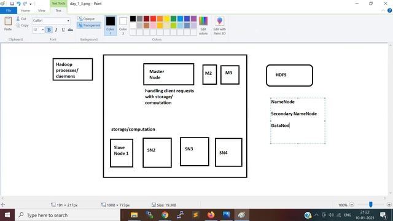Click the Slave Node 1 label
Image resolution: width=393 pixels, height=221 pixels.
[x=122, y=150]
